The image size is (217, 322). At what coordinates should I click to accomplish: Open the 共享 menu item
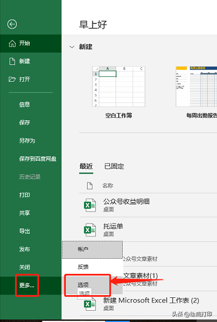[x=25, y=213]
